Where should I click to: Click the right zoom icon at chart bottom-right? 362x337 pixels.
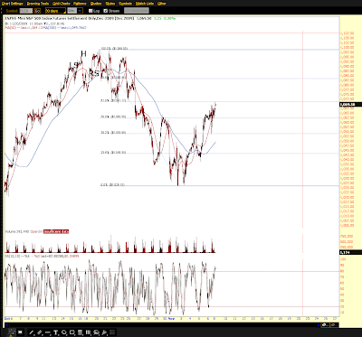[334, 325]
